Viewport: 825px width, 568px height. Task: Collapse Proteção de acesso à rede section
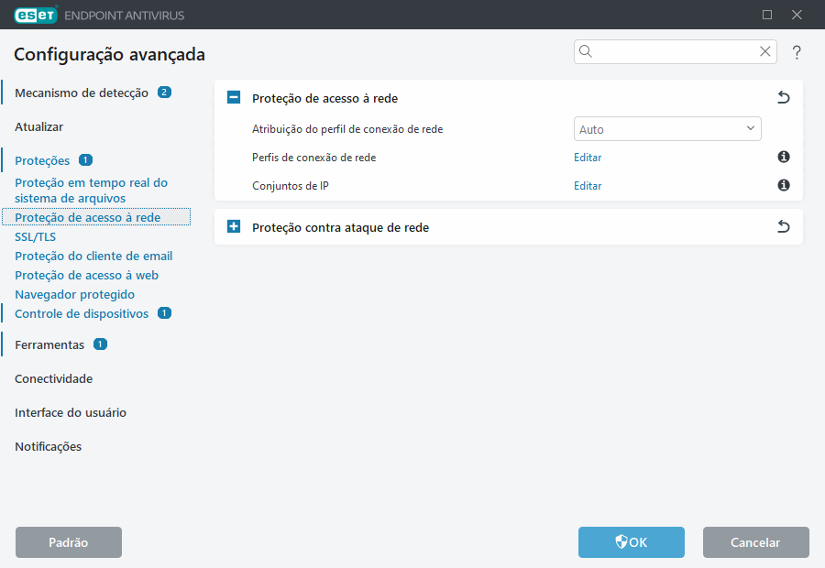click(x=234, y=97)
